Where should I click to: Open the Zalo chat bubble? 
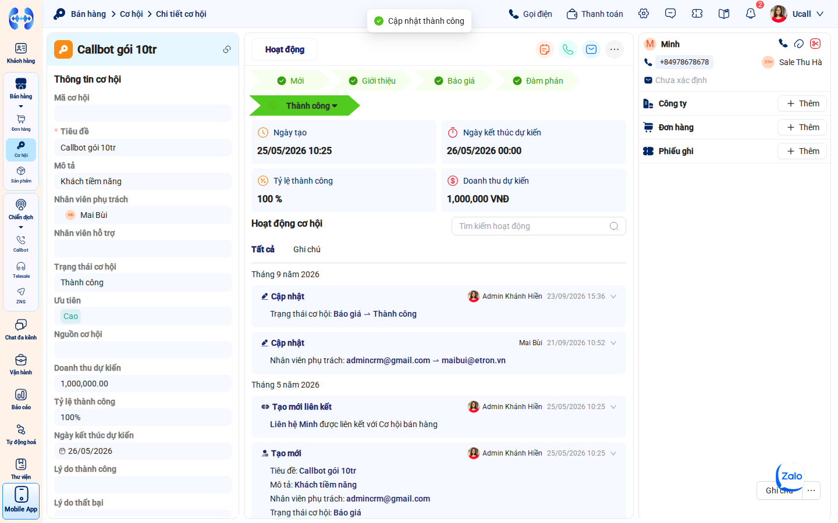tap(790, 476)
